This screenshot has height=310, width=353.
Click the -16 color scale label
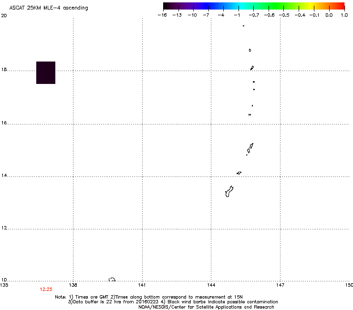[x=162, y=15]
